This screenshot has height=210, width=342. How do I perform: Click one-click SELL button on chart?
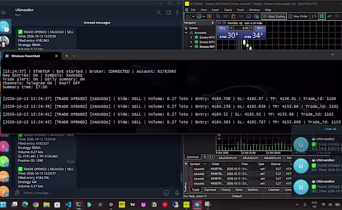click(222, 28)
